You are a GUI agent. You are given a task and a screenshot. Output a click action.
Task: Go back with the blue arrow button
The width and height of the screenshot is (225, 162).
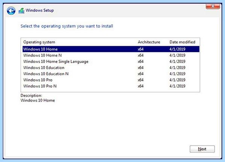pyautogui.click(x=11, y=11)
